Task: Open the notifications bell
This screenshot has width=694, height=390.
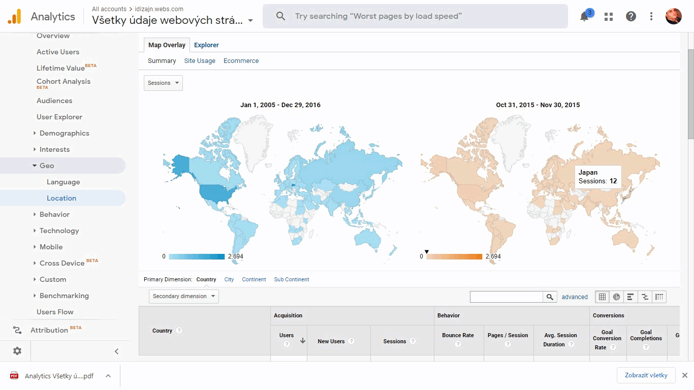Action: pos(584,16)
